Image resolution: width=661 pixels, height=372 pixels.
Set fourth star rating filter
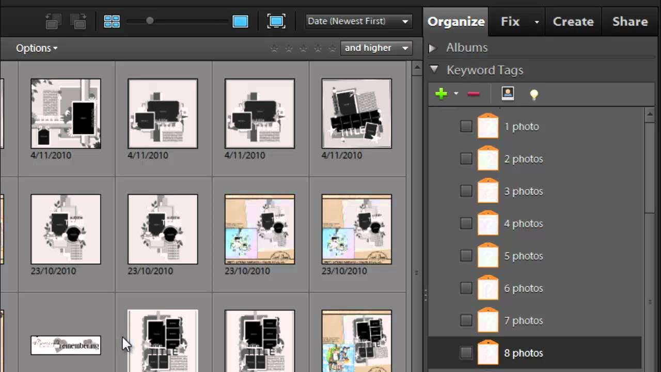click(318, 48)
